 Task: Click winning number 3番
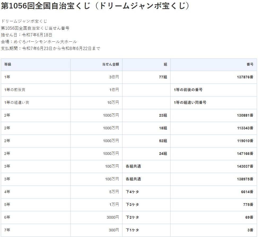pyautogui.click(x=250, y=230)
